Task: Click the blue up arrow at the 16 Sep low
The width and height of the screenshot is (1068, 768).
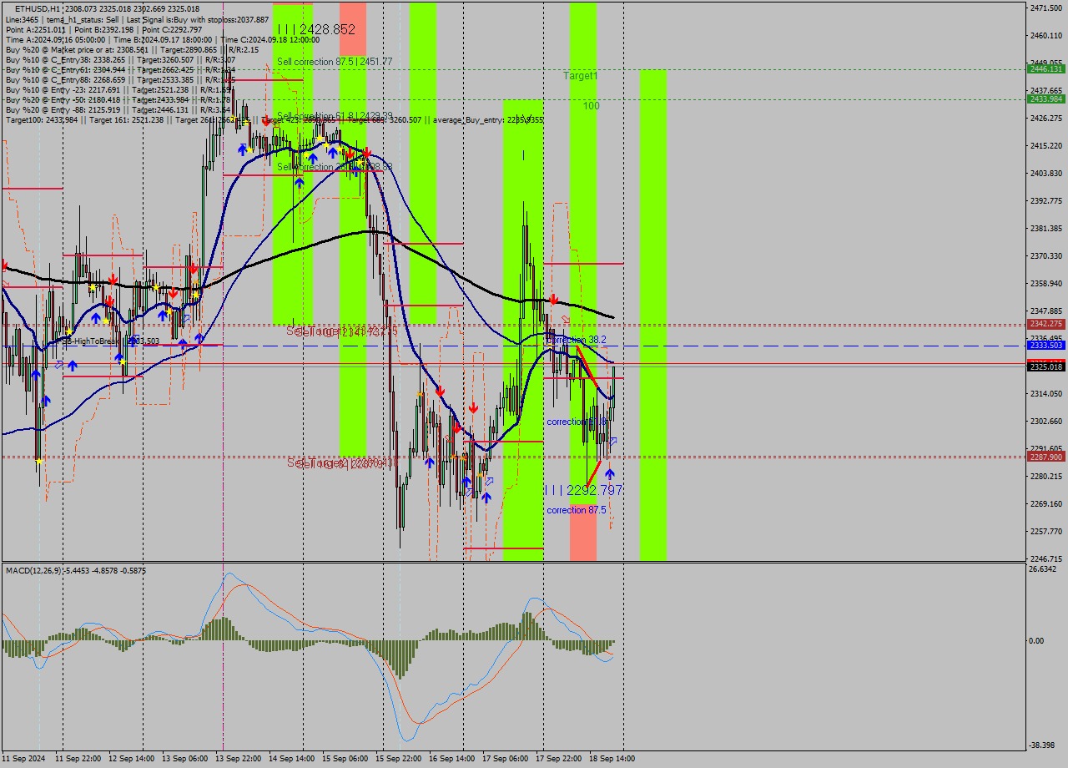Action: [x=486, y=496]
